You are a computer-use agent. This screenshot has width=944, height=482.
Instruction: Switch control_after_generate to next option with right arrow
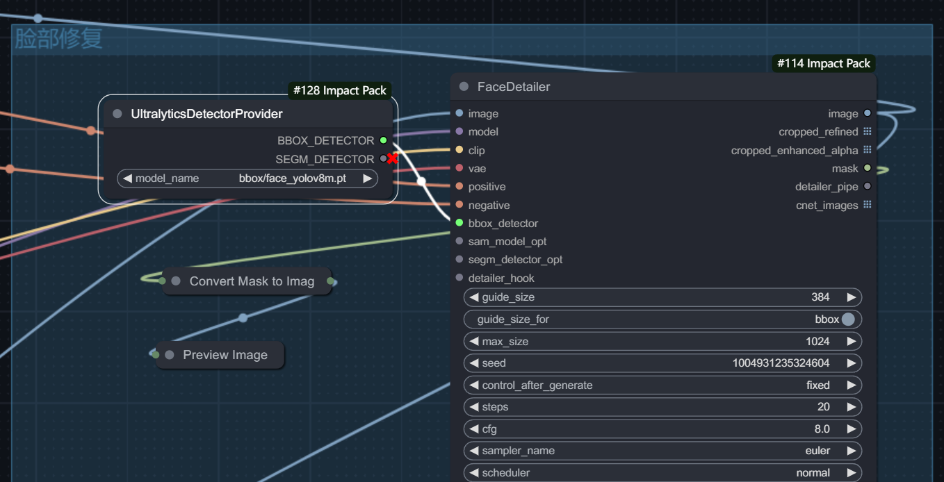coord(852,385)
